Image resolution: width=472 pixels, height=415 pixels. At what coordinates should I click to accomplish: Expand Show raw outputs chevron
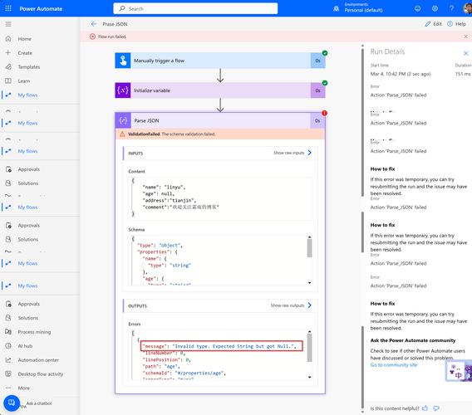(310, 305)
